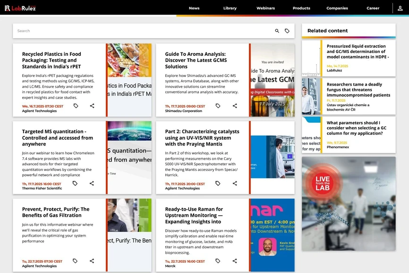Viewport: 409px width, 273px height.
Task: Open Recycled Plastics in Food Packaging title
Action: click(51, 60)
